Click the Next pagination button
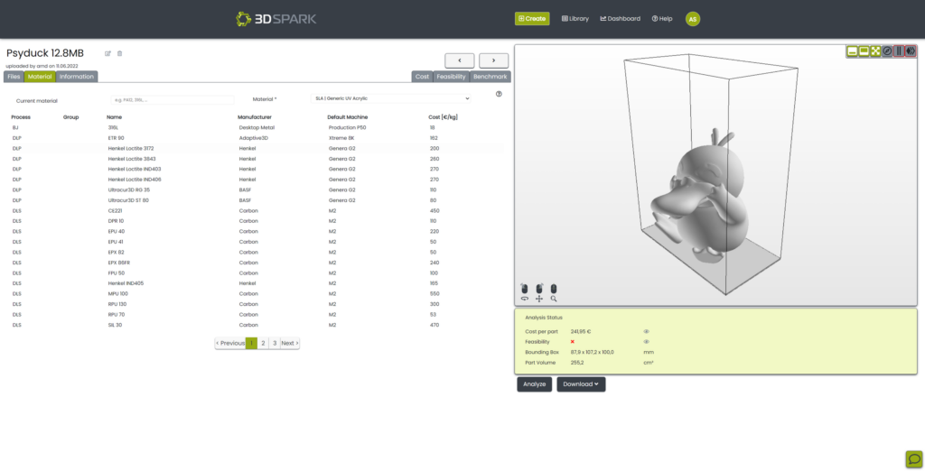925x471 pixels. 290,343
